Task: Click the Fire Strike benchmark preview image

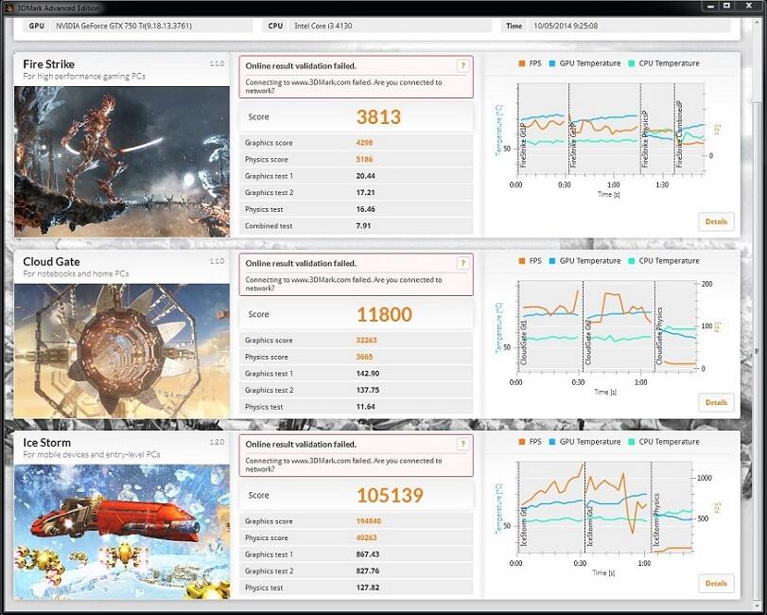Action: [x=122, y=162]
